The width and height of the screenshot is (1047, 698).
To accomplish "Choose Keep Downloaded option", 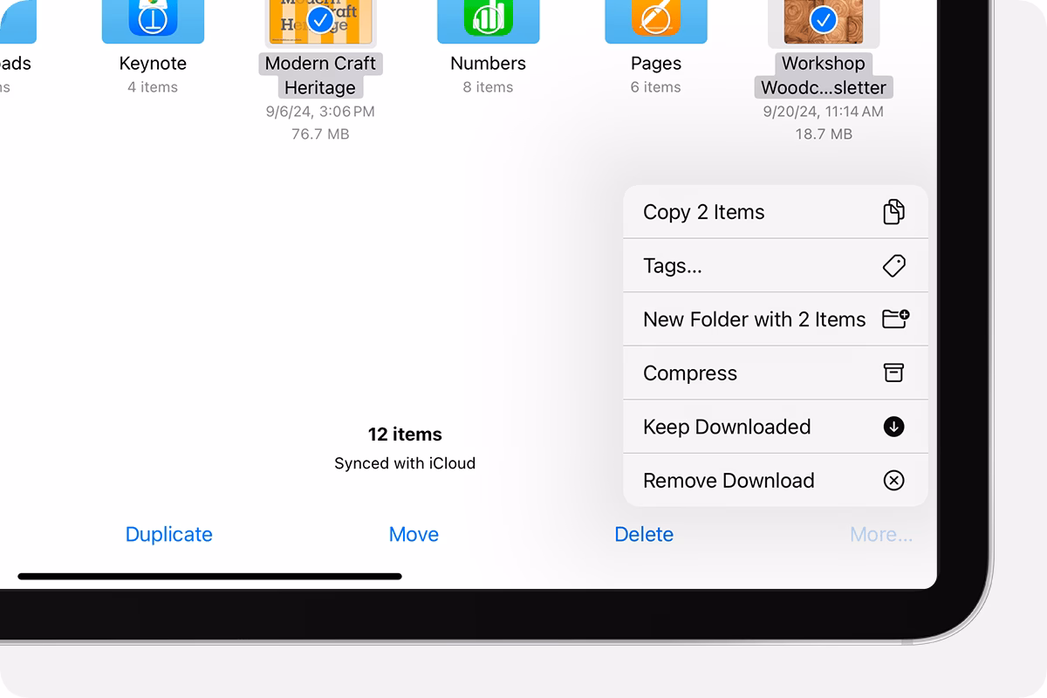I will coord(776,427).
